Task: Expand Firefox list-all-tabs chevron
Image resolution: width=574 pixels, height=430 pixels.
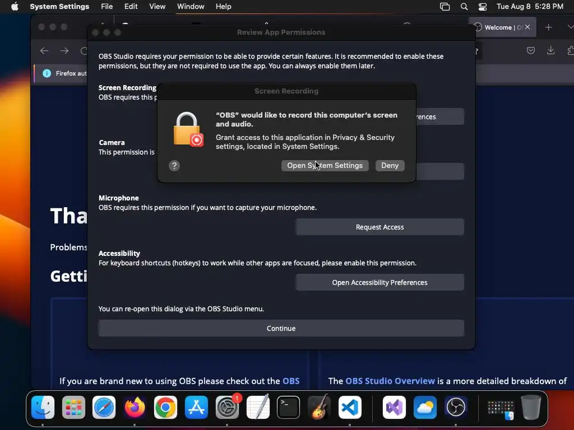Action: pos(570,27)
